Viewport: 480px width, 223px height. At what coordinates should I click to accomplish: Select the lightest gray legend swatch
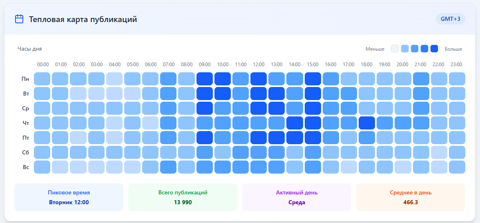[x=395, y=49]
